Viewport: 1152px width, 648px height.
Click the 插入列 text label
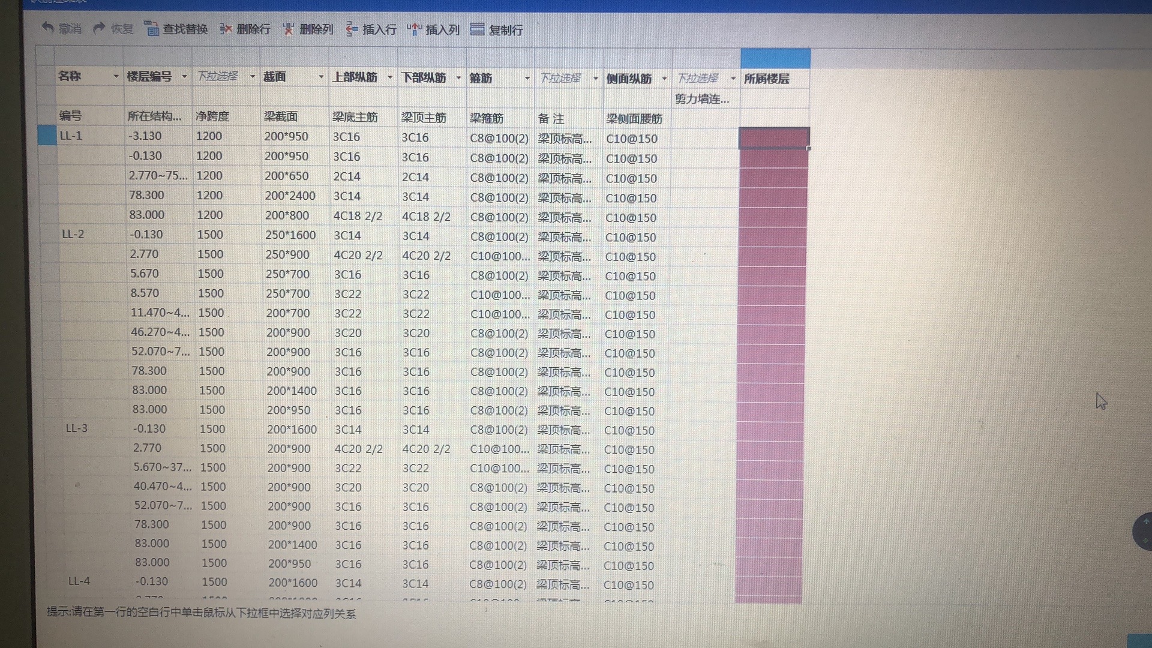click(x=442, y=29)
